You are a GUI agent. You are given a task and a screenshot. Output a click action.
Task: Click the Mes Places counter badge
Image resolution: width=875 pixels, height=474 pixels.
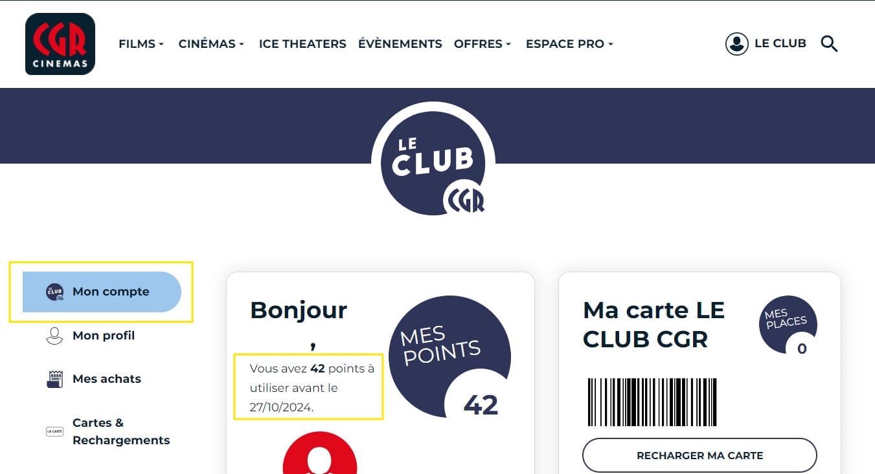pyautogui.click(x=788, y=325)
